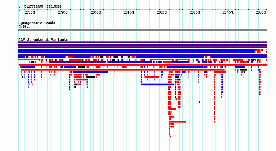
Task: Click the 5p14.1 band label
Action: point(24,27)
